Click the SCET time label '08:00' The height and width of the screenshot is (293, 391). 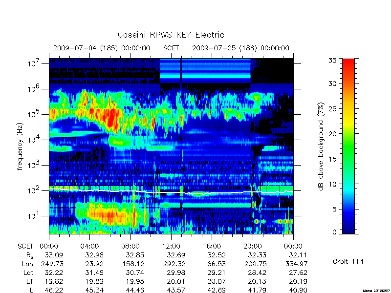tap(130, 247)
